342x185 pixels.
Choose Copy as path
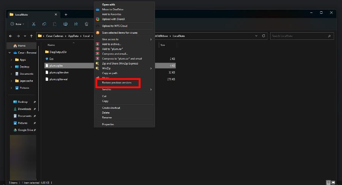[124, 73]
